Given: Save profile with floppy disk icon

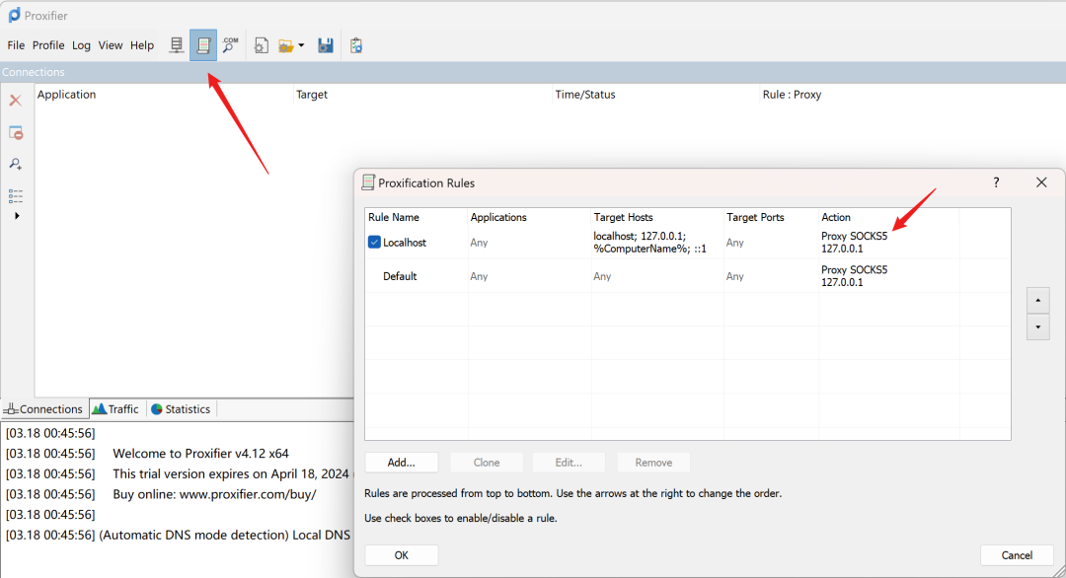Looking at the screenshot, I should pyautogui.click(x=326, y=45).
